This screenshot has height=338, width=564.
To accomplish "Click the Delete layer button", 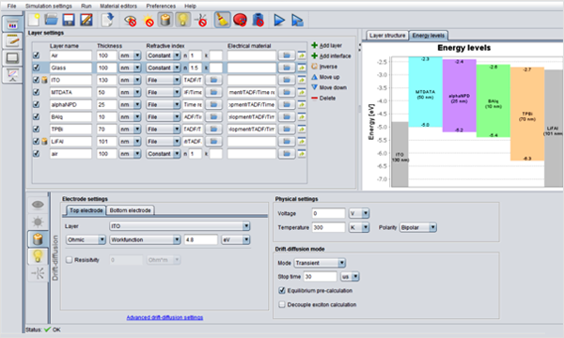I will [x=323, y=98].
